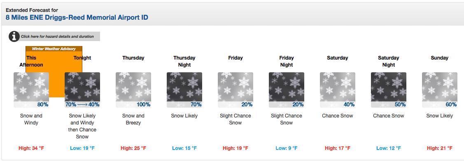Click the Sunday snow icon
This screenshot has width=464, height=161.
point(440,90)
